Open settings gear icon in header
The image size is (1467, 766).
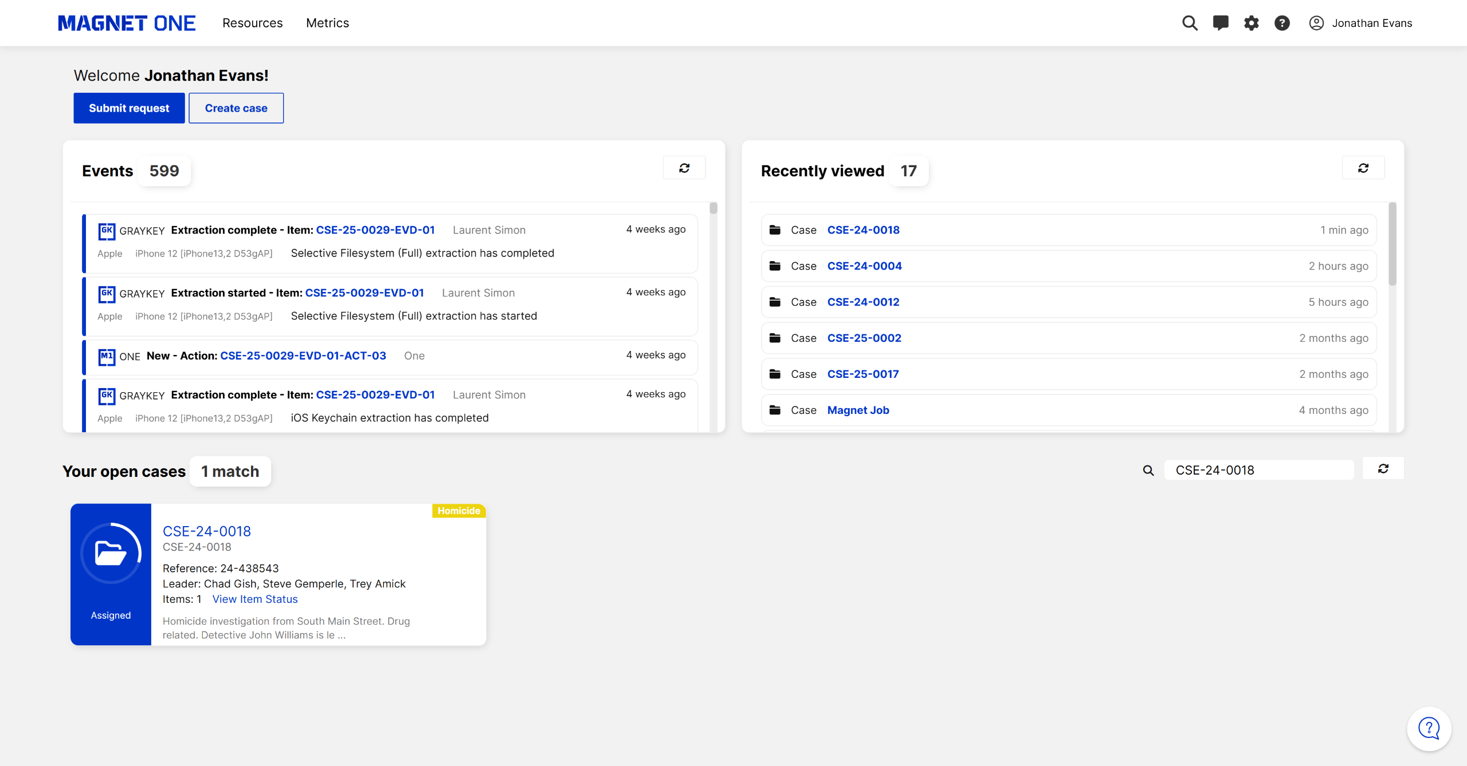[1251, 23]
